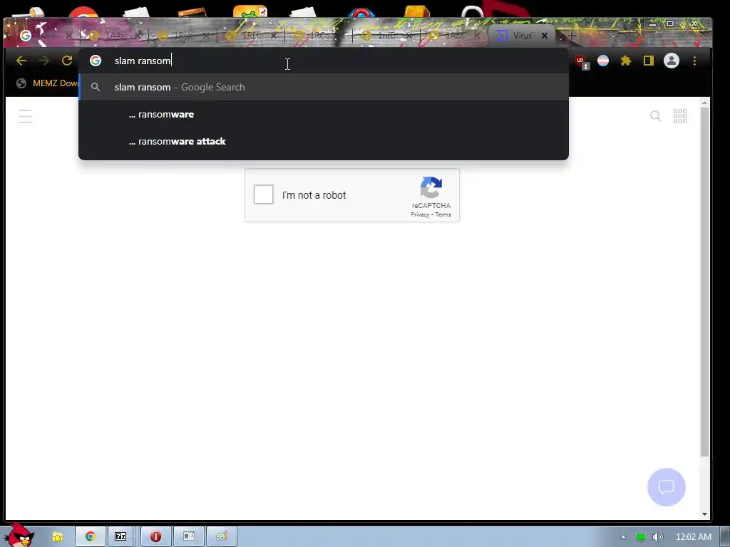Viewport: 730px width, 547px height.
Task: Open the uBlock Origin extension icon
Action: 581,61
